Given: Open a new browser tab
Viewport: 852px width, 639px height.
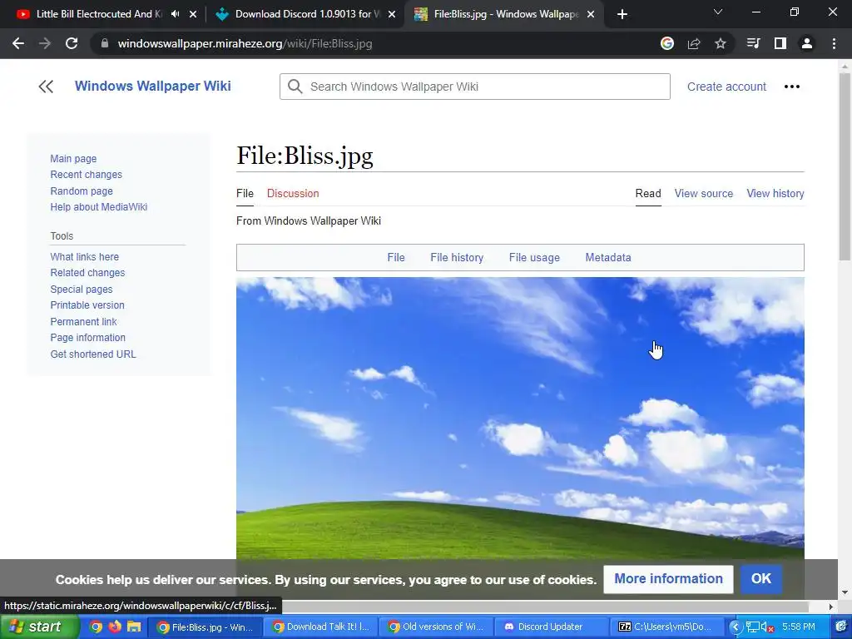Looking at the screenshot, I should 622,14.
